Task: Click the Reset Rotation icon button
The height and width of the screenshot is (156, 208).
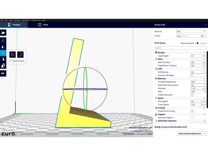Action: pyautogui.click(x=13, y=54)
